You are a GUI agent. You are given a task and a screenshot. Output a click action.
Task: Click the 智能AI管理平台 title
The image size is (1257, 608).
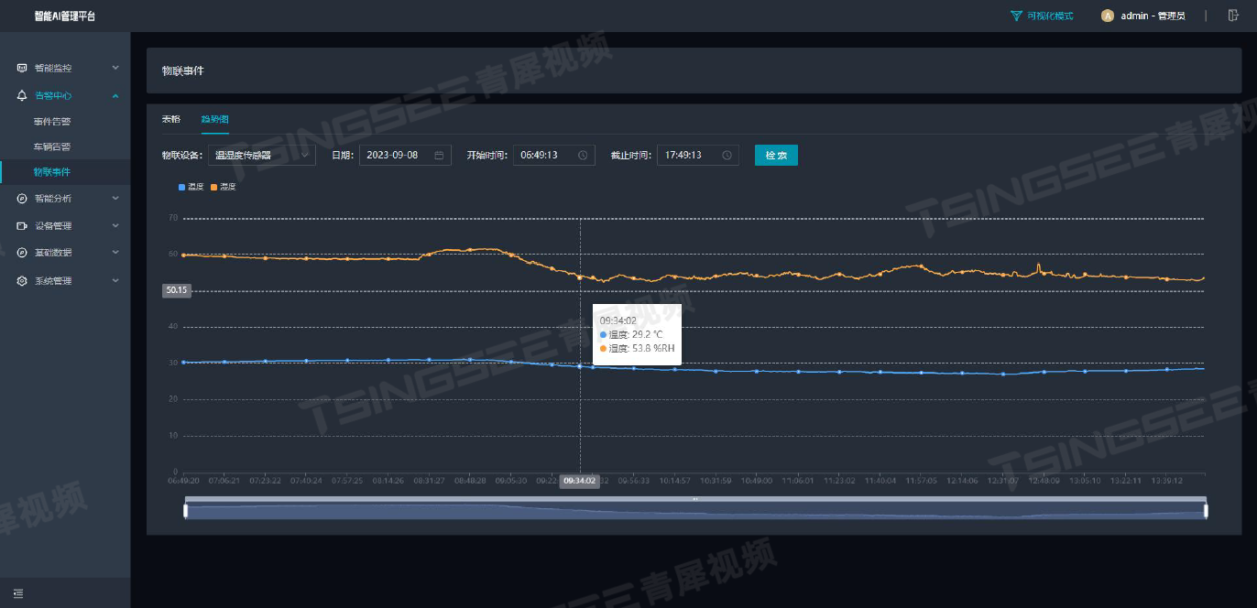(x=64, y=16)
